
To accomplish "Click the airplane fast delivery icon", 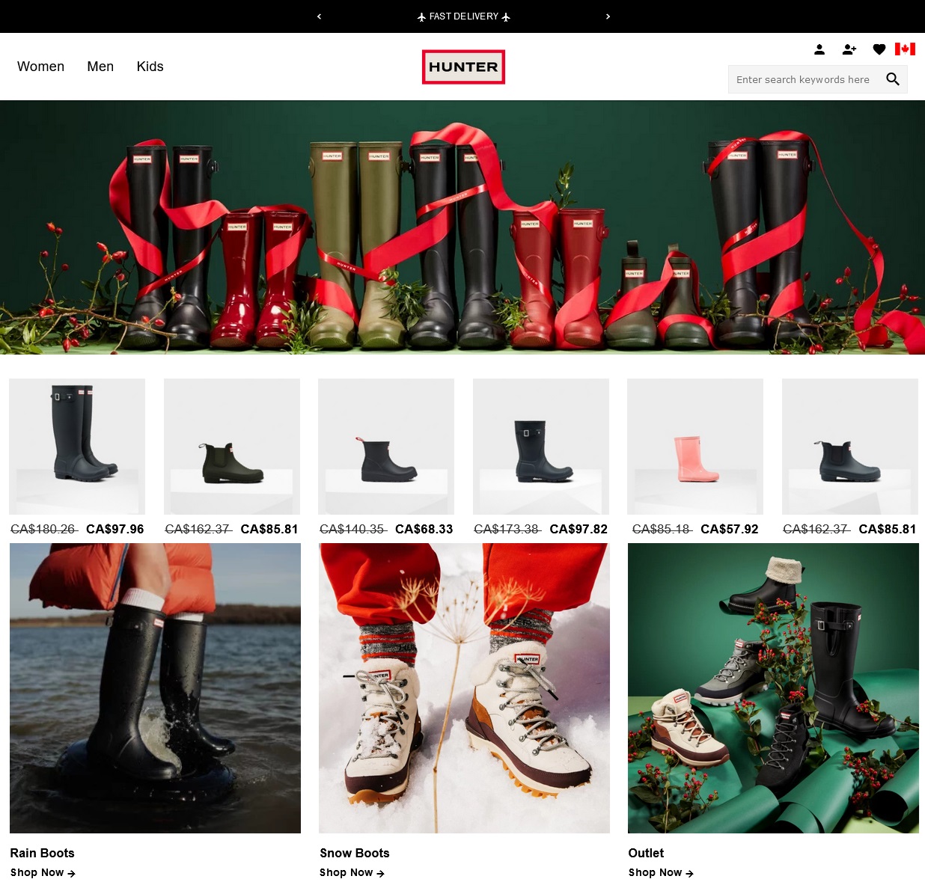I will [x=422, y=16].
